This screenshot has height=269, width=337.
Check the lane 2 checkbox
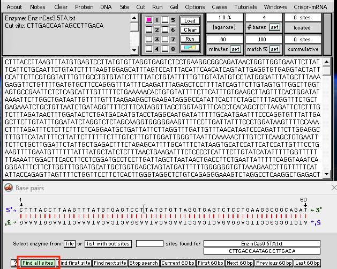click(149, 29)
